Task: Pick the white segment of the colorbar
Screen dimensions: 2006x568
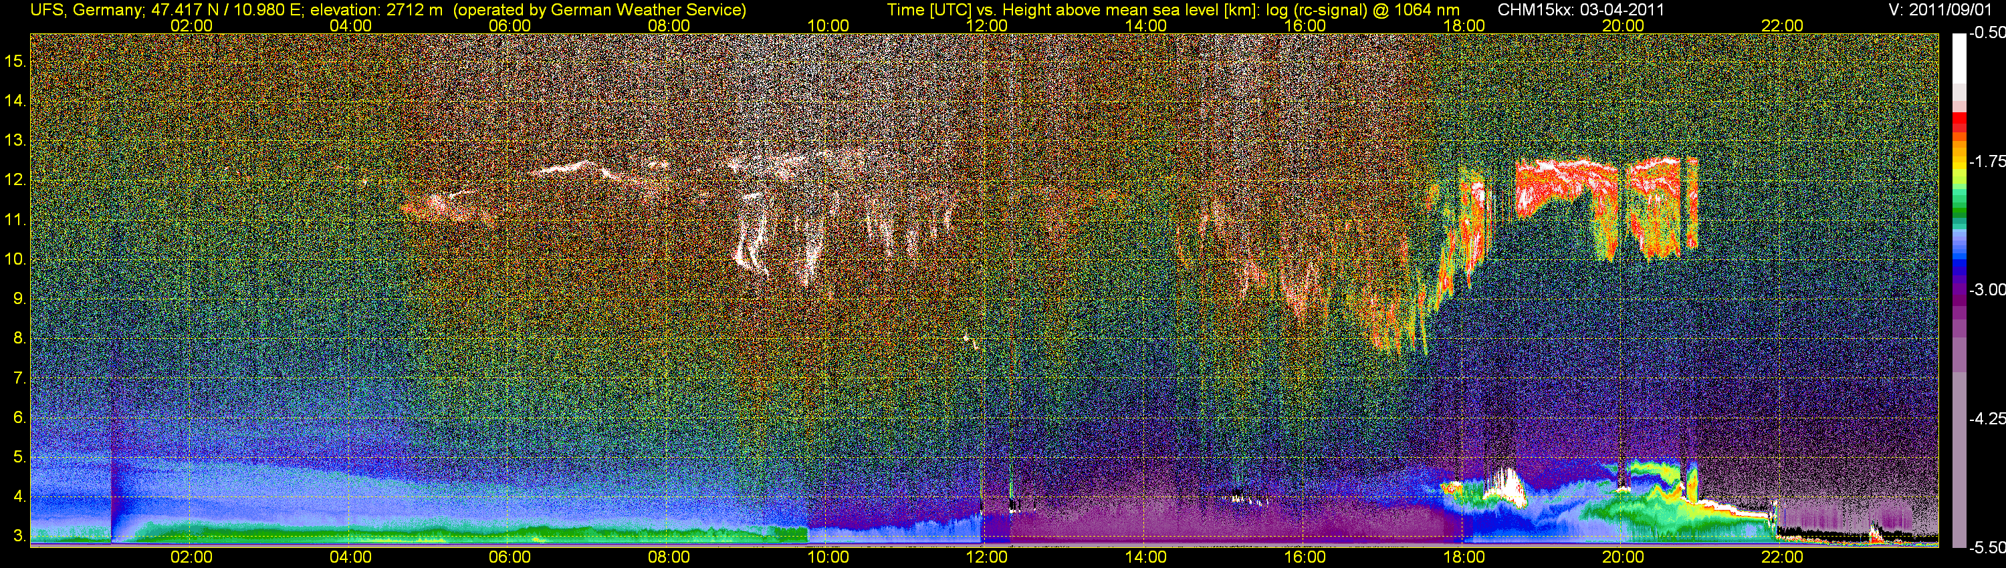Action: coord(1960,58)
